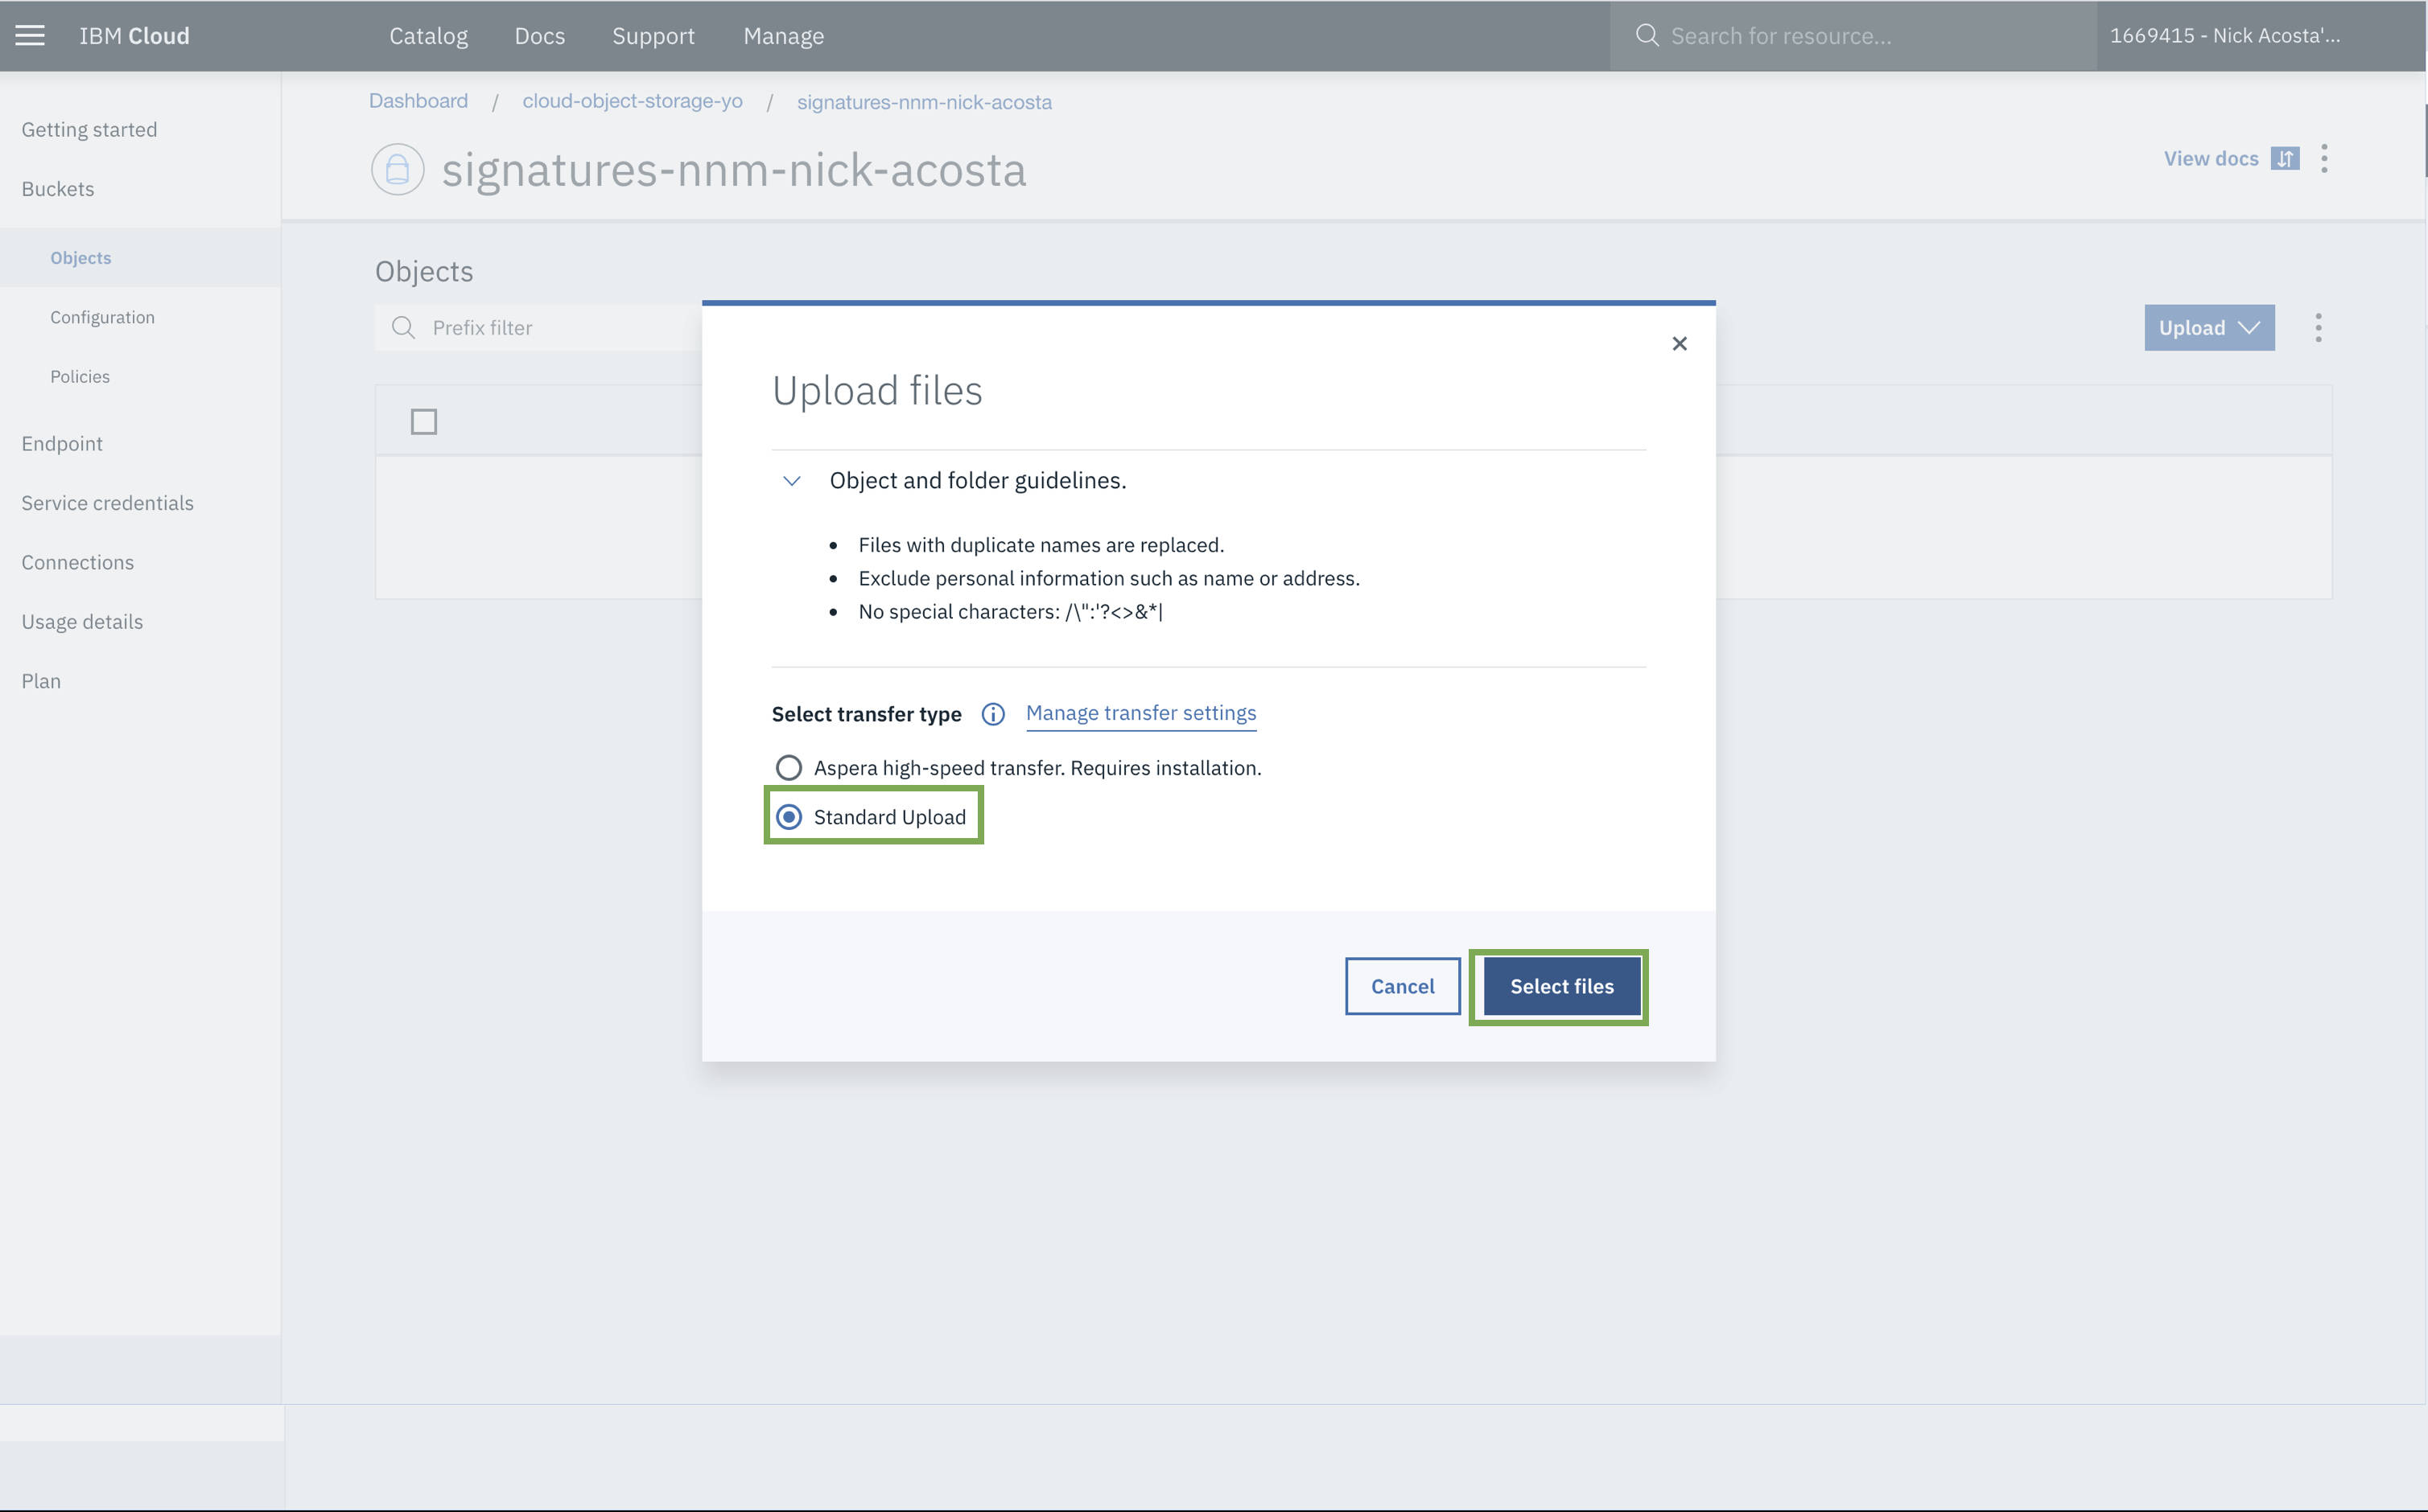Open Service credentials in sidebar

[x=107, y=503]
